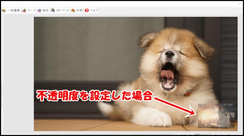The width and height of the screenshot is (244, 136).
Task: Click the puppy photo in the preview
Action: click(136, 74)
